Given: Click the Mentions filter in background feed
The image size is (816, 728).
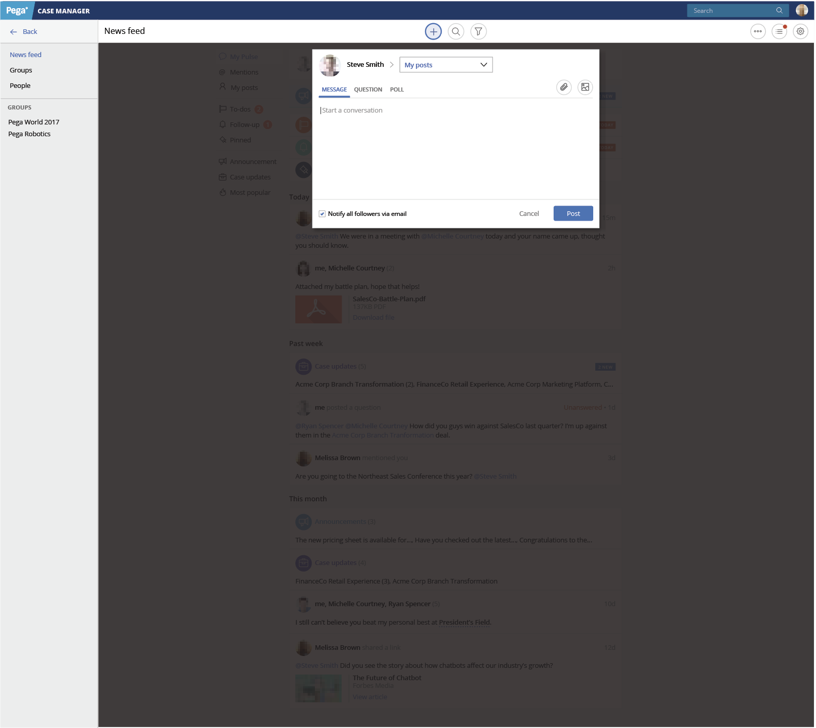Looking at the screenshot, I should coord(244,72).
